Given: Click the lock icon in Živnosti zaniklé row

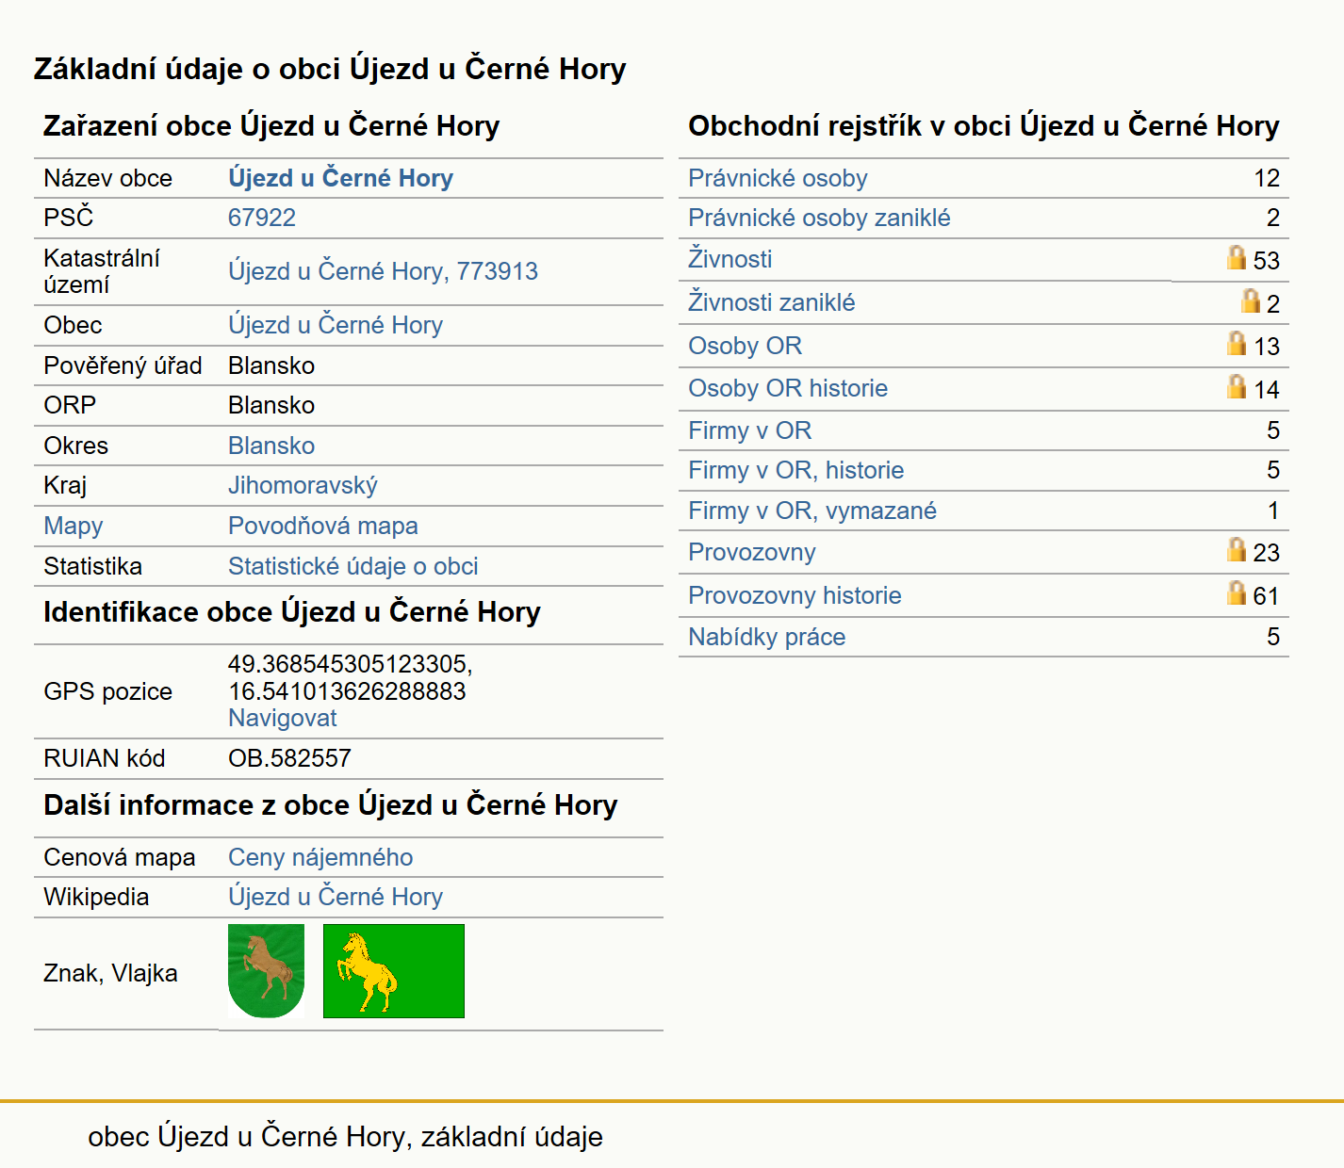Looking at the screenshot, I should click(1251, 300).
